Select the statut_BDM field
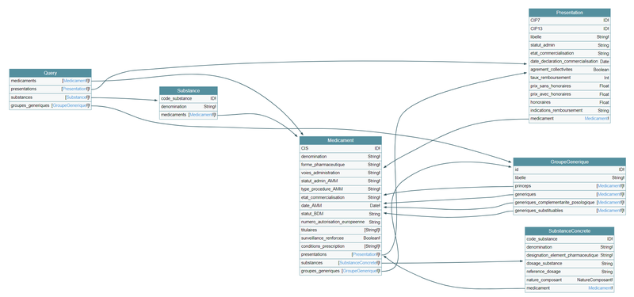The height and width of the screenshot is (297, 634). 341,214
